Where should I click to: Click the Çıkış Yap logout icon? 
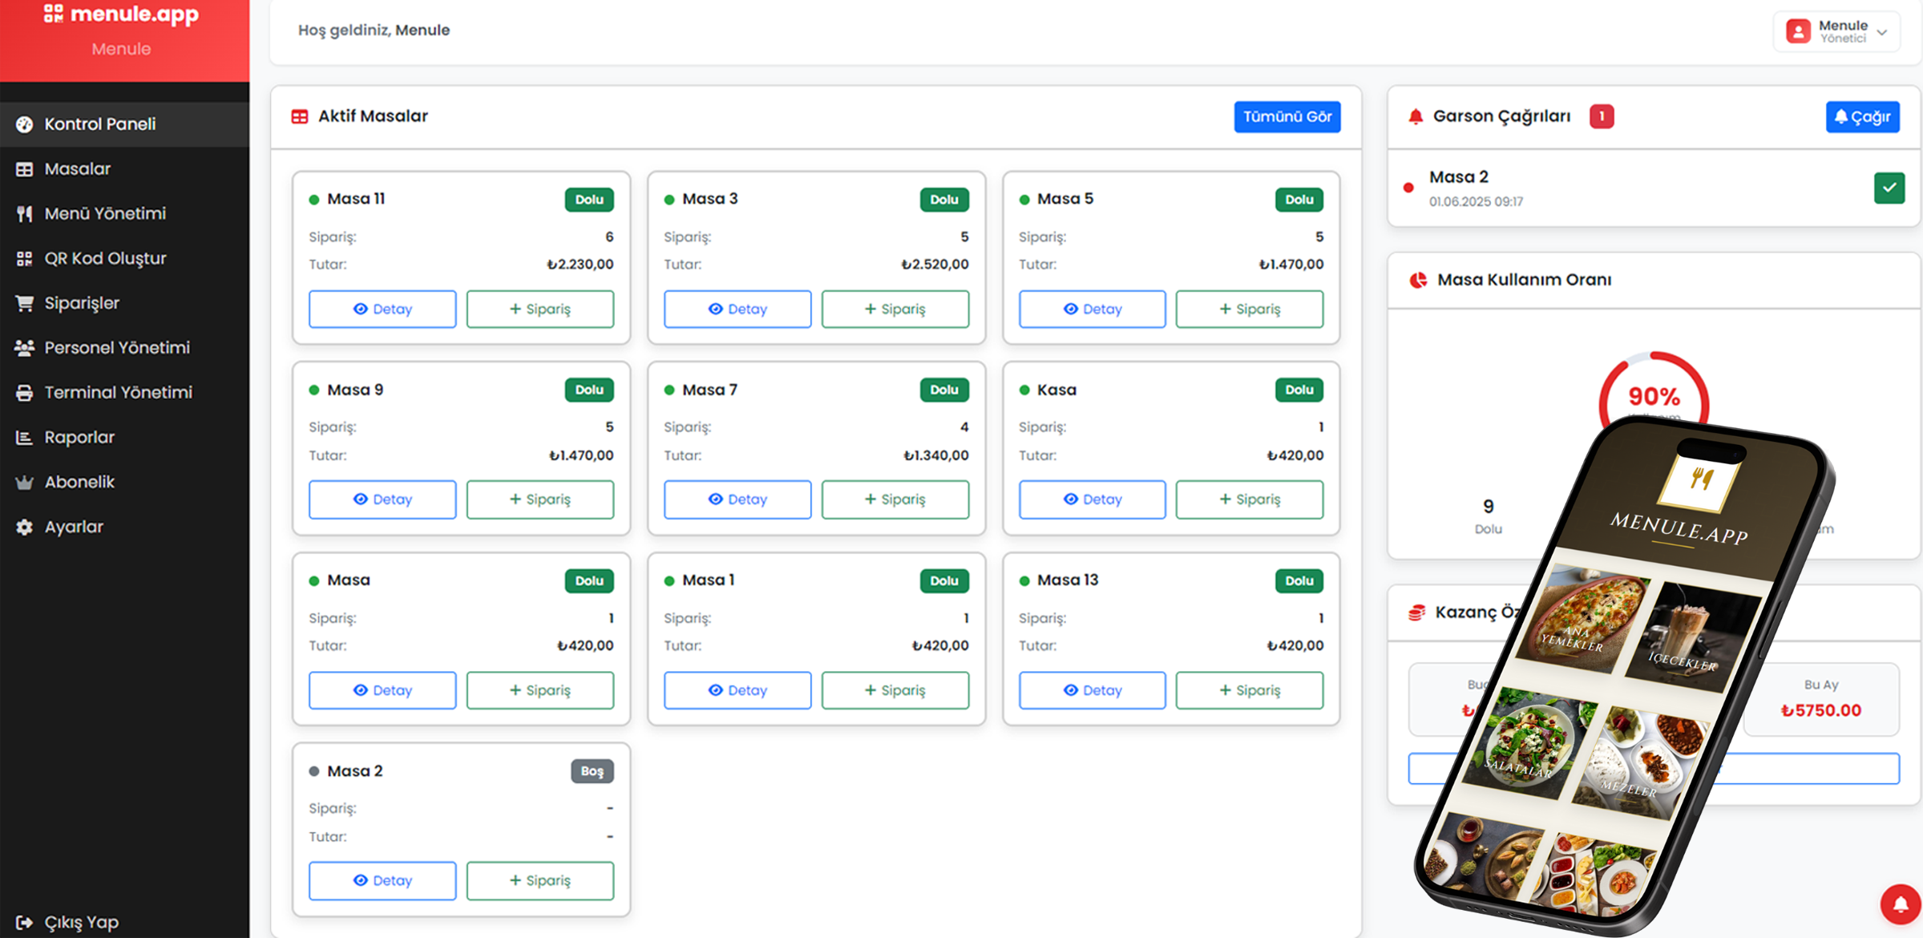pyautogui.click(x=24, y=922)
